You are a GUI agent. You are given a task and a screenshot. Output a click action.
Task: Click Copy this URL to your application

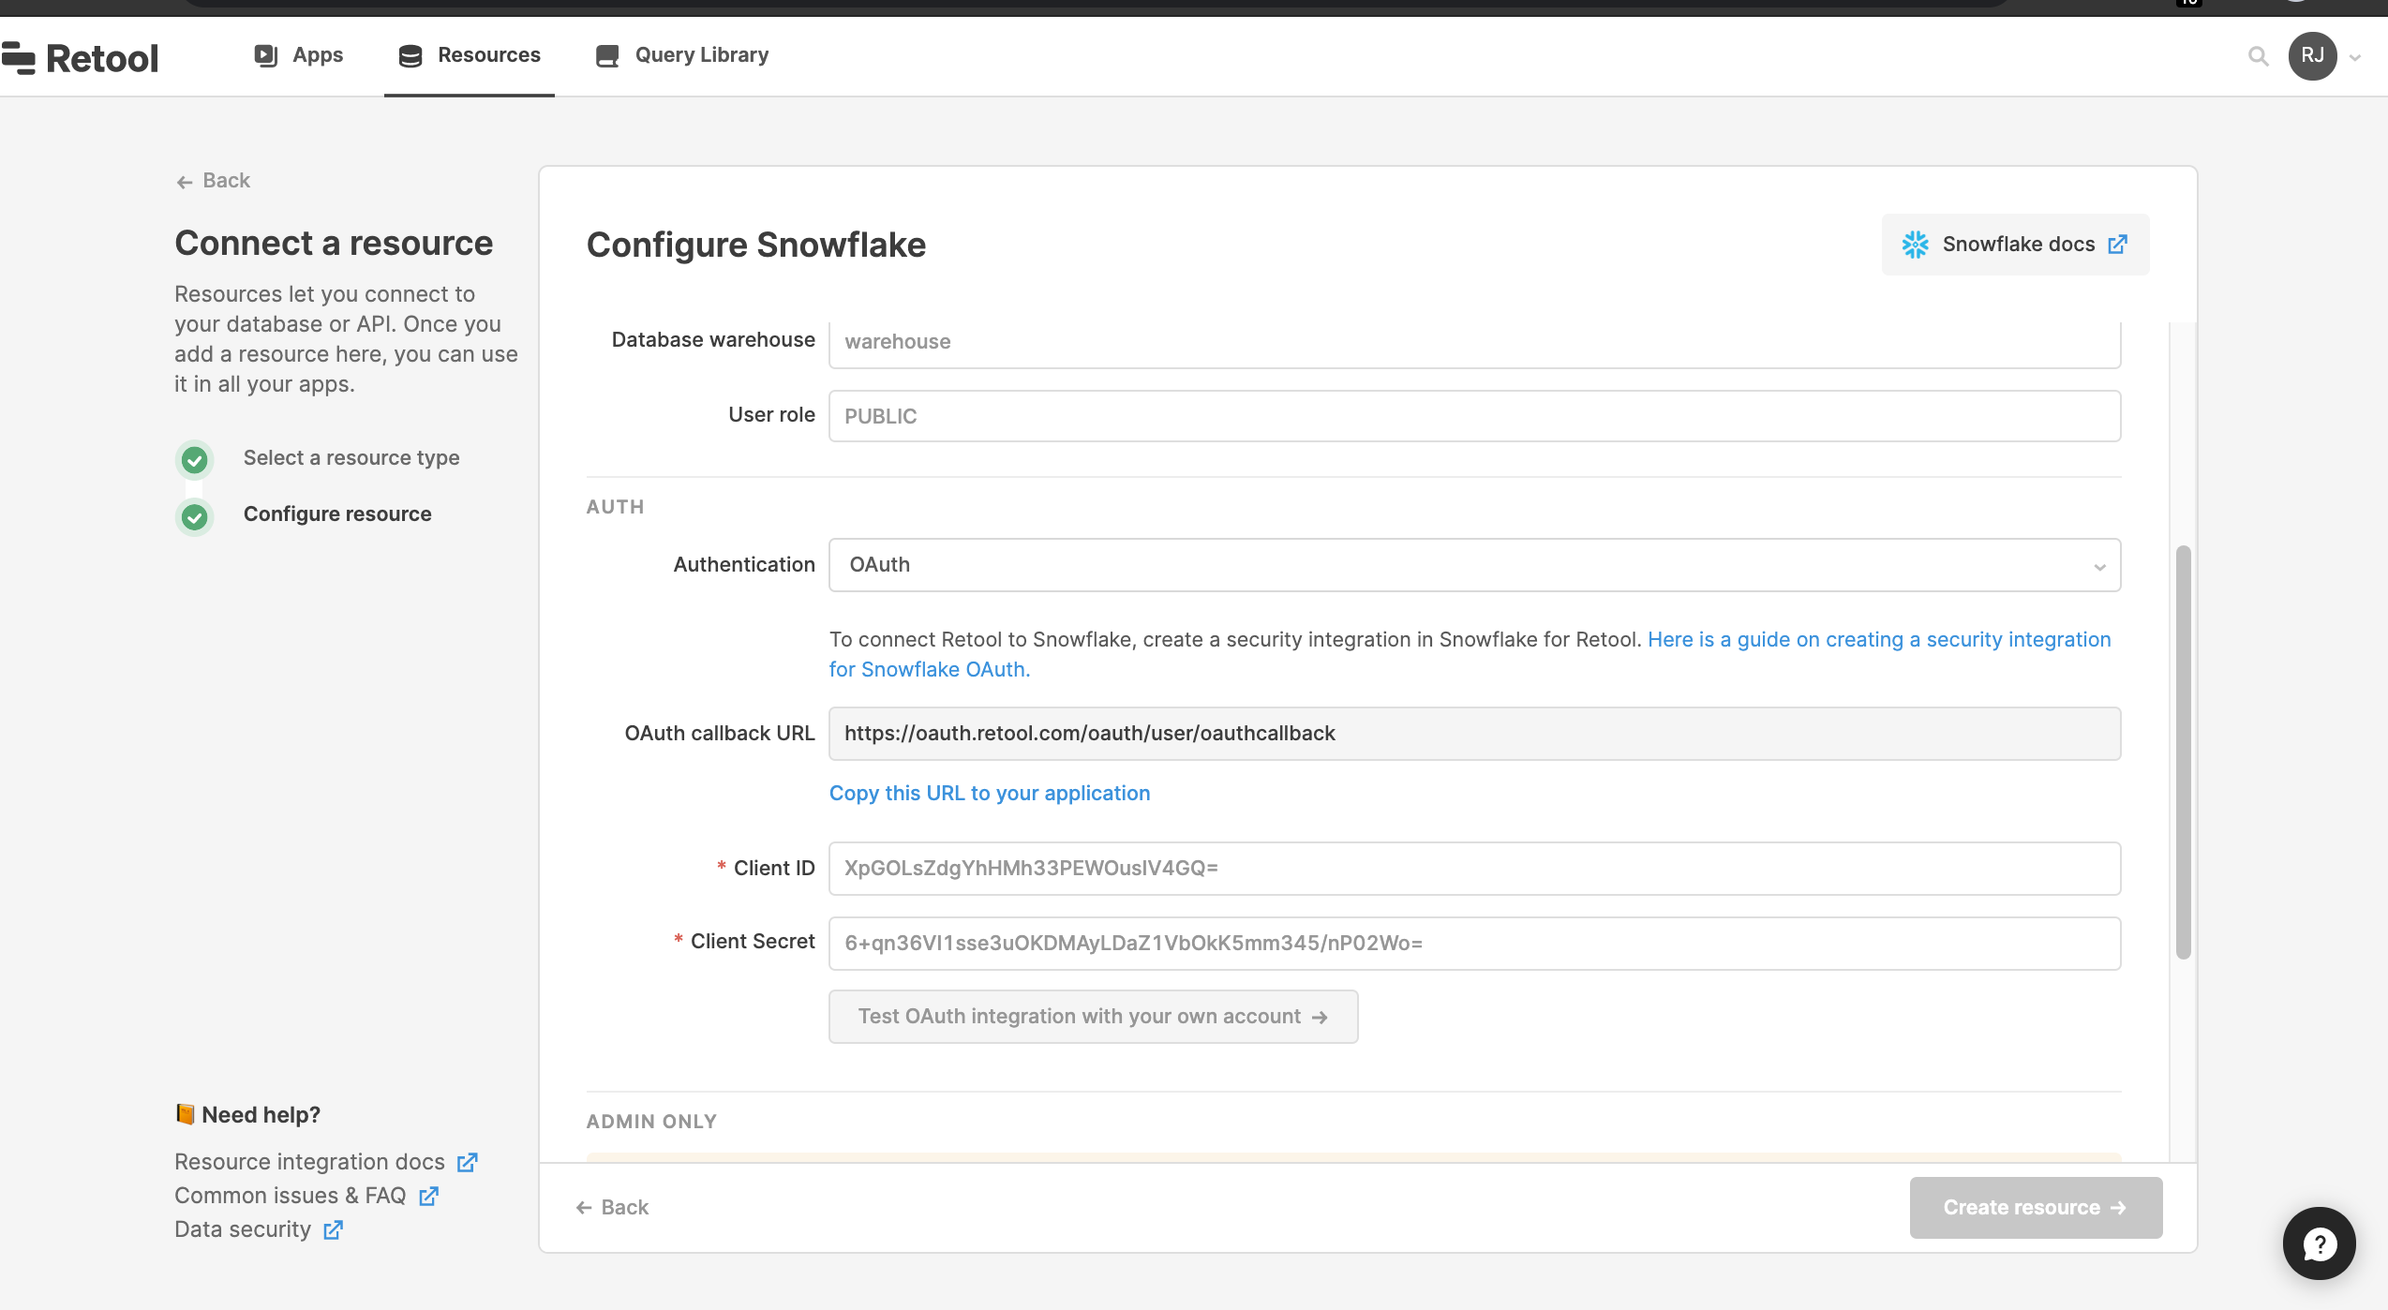989,793
